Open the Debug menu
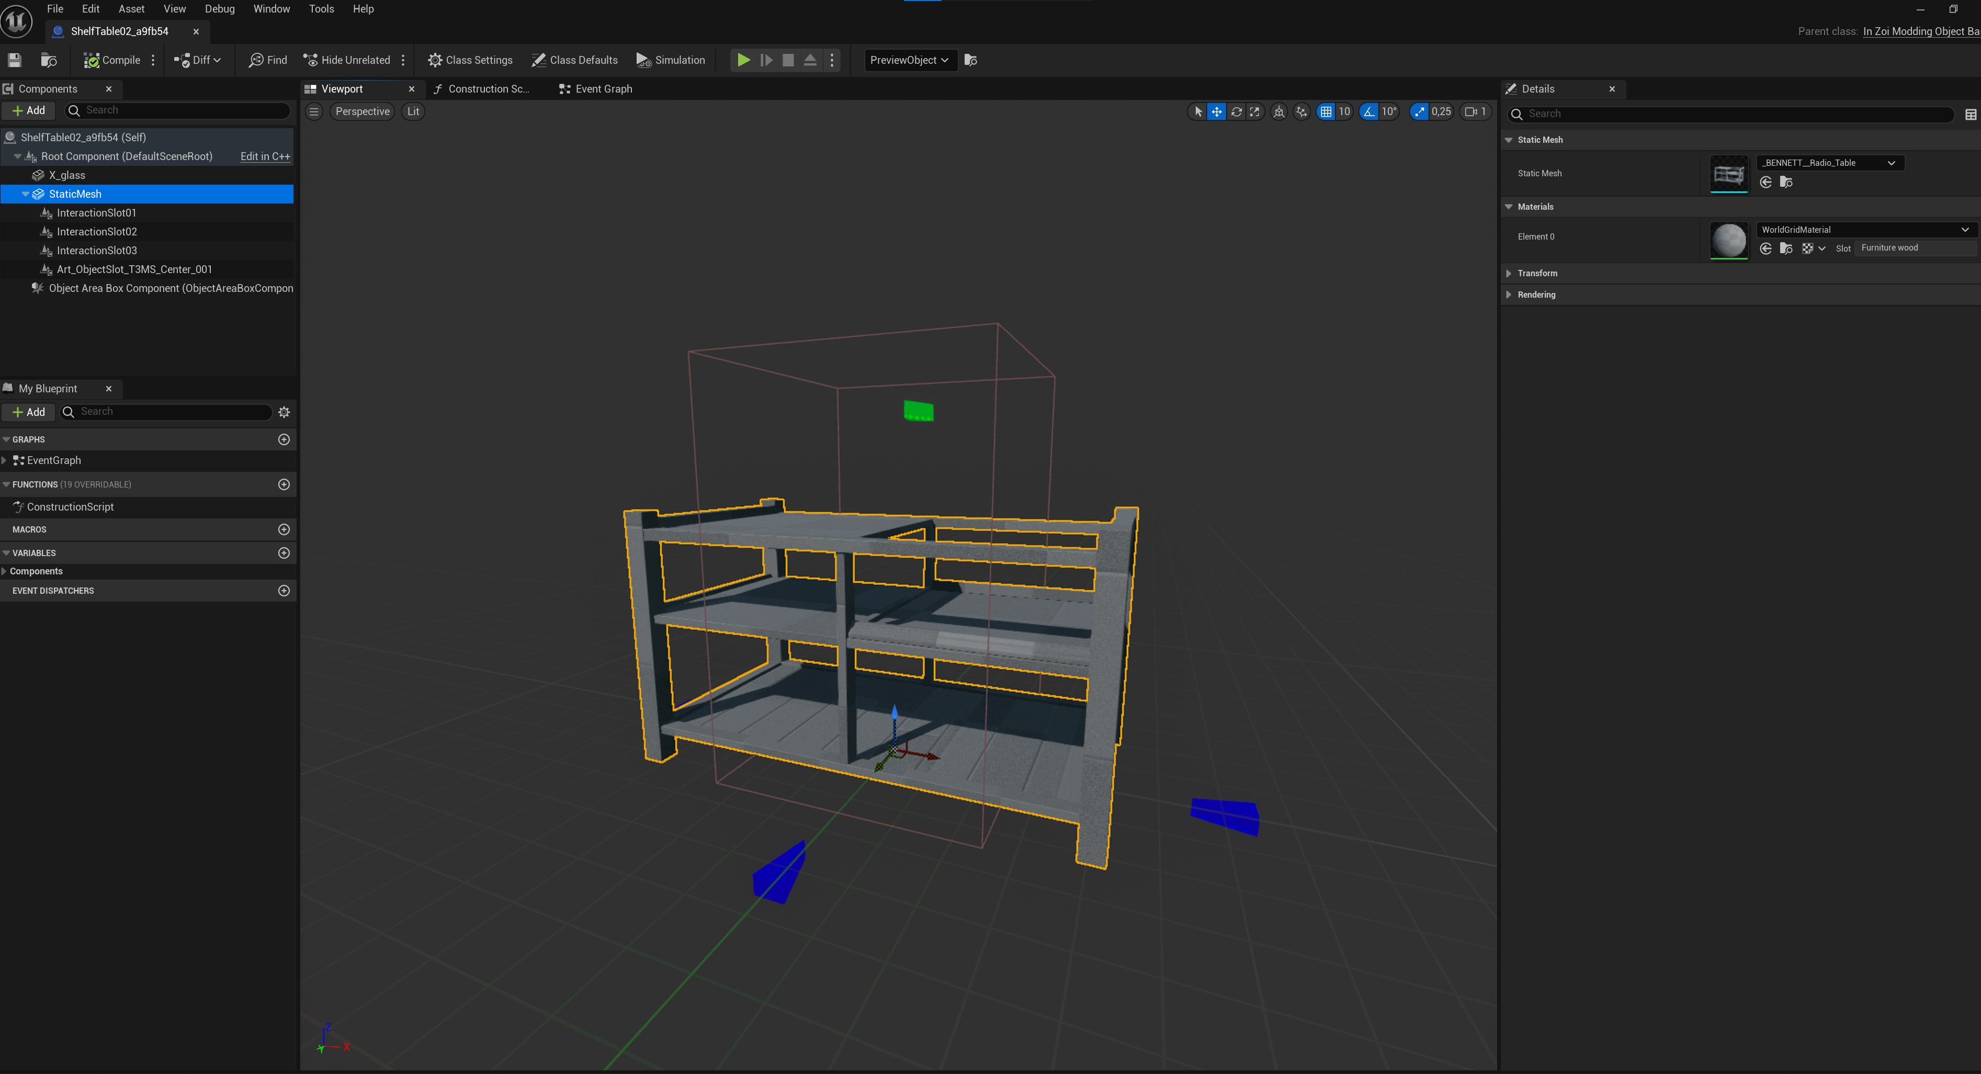1981x1074 pixels. (x=219, y=8)
